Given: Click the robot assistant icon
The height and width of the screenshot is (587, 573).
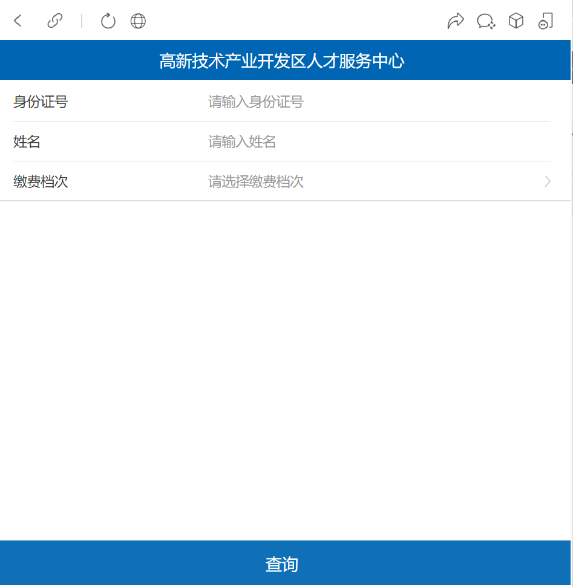Looking at the screenshot, I should click(x=545, y=21).
